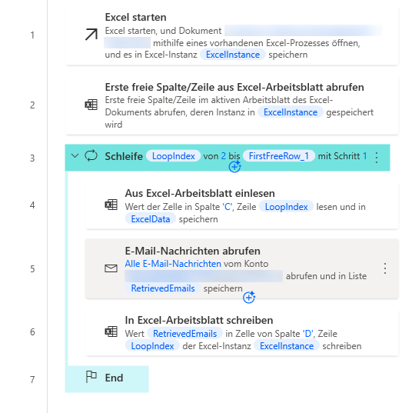Image resolution: width=412 pixels, height=413 pixels.
Task: Click the Alle E-Mail-Nachrichten link
Action: click(173, 264)
